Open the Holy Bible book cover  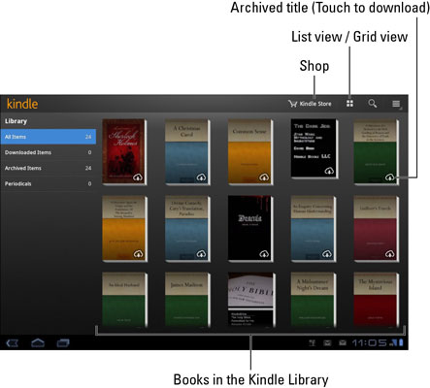[x=250, y=300]
